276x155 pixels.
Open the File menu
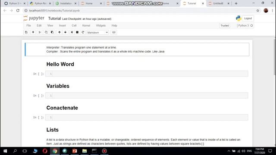coord(28,25)
